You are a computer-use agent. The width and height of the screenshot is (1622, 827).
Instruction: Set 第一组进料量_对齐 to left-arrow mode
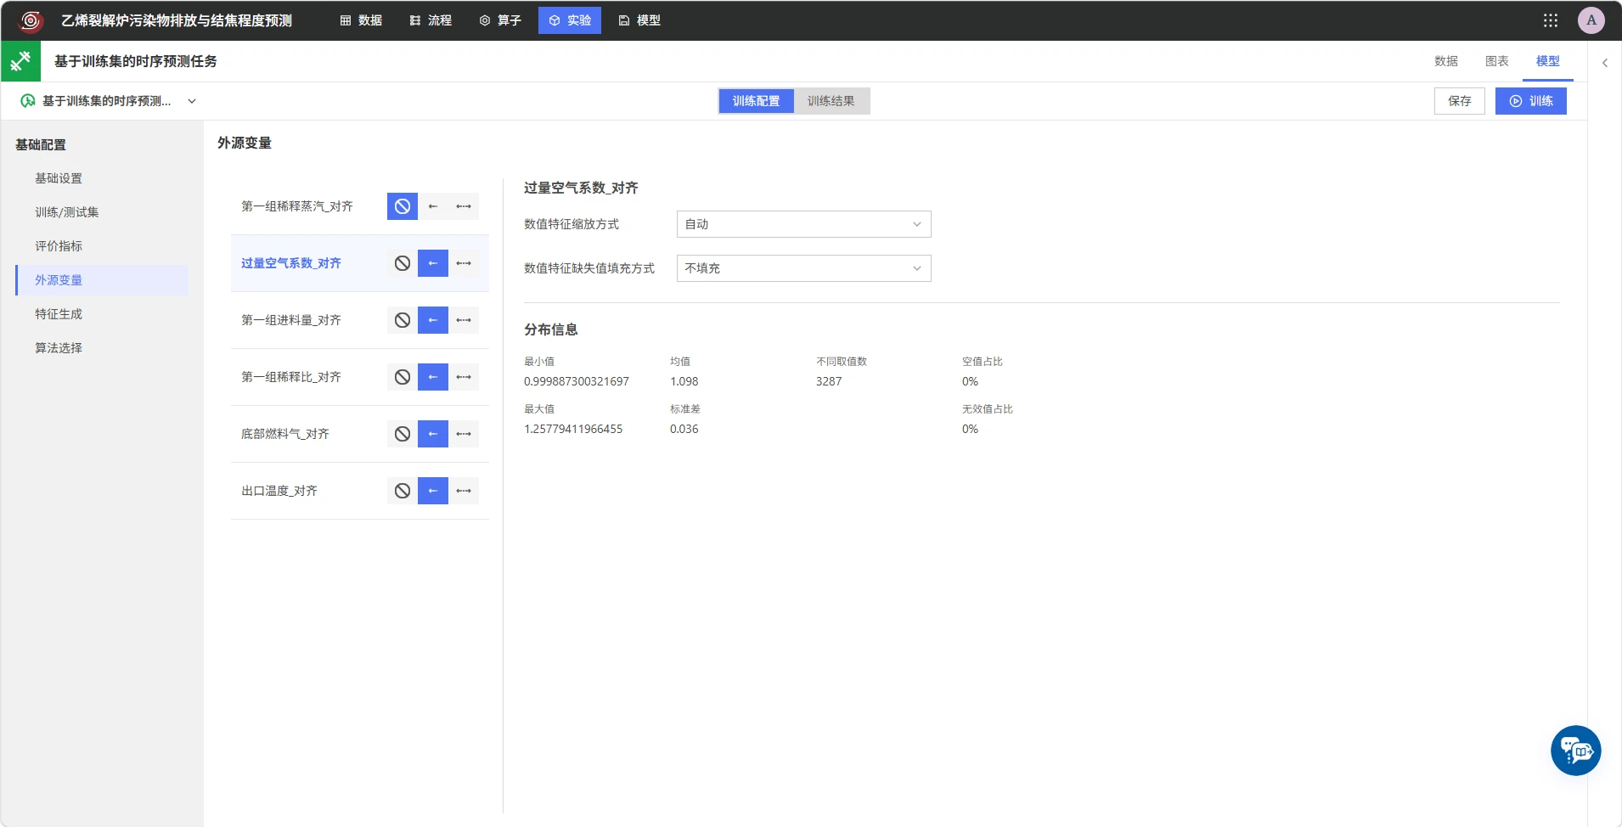click(433, 320)
